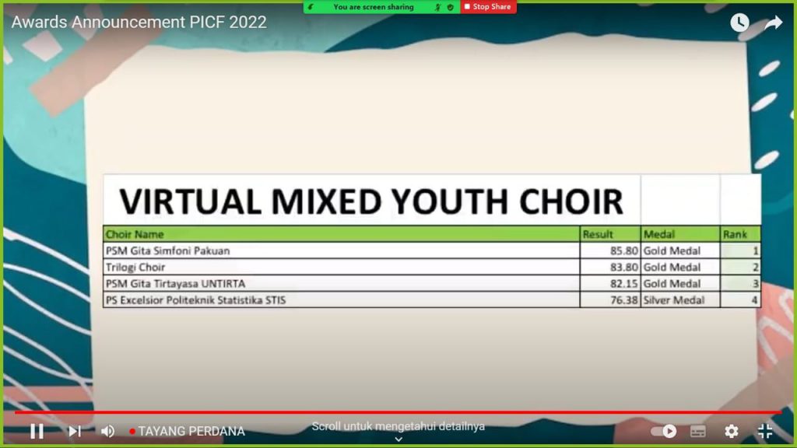Click the security shield icon in sharing bar

click(x=450, y=7)
